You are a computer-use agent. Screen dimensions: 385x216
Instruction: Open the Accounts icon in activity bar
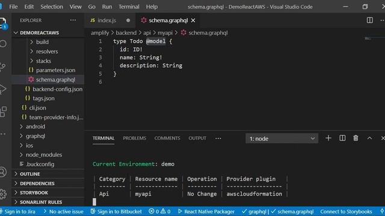2,172
